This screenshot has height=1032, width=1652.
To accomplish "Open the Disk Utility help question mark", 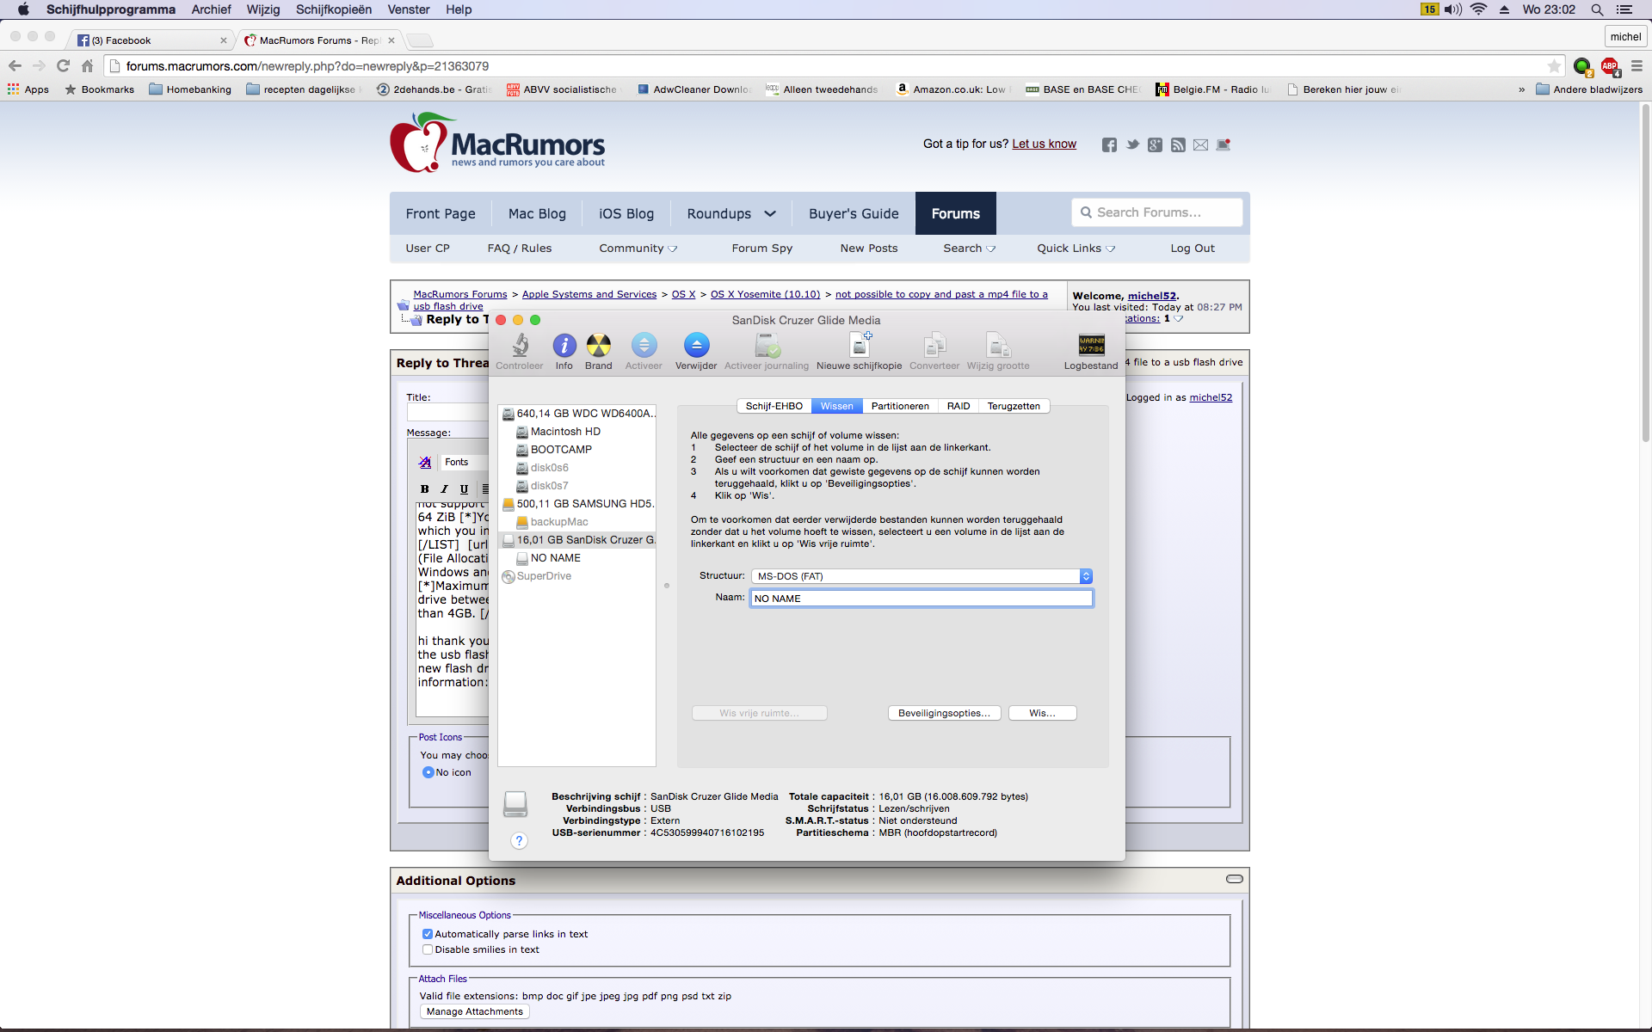I will (x=519, y=840).
